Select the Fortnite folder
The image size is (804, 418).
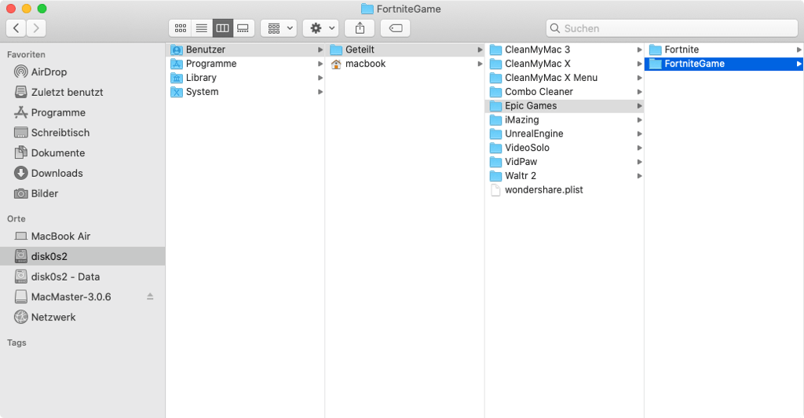[x=724, y=49]
